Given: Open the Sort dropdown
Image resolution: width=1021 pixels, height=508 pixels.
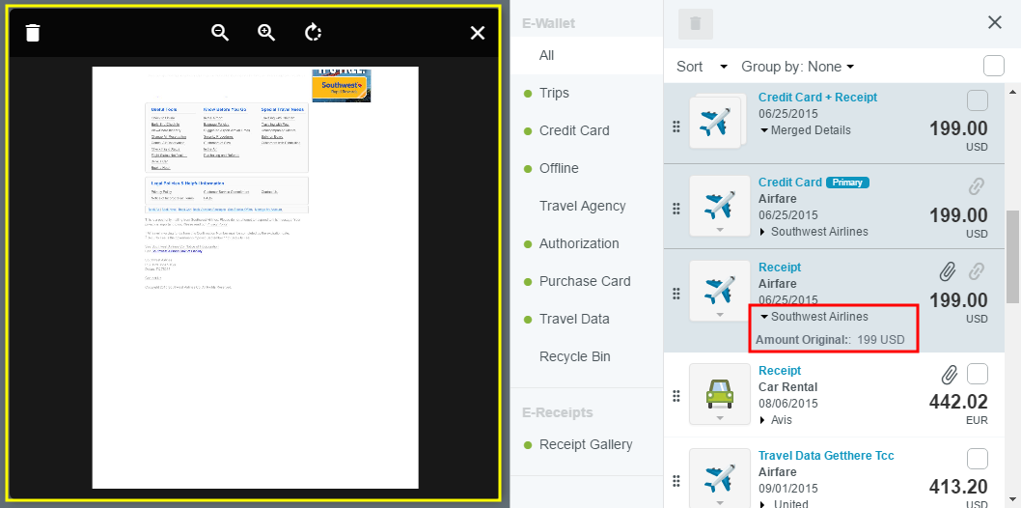Looking at the screenshot, I should click(x=702, y=67).
